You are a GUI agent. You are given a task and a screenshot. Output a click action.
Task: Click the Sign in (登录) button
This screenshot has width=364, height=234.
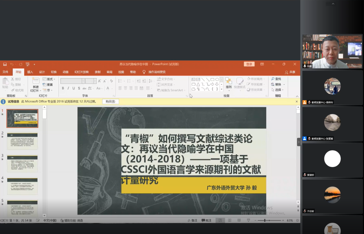tap(249, 64)
